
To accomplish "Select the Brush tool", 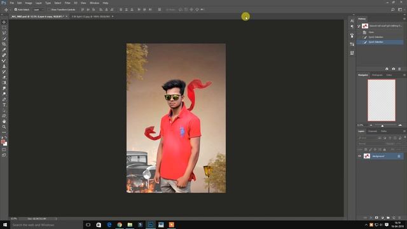I will [x=4, y=61].
